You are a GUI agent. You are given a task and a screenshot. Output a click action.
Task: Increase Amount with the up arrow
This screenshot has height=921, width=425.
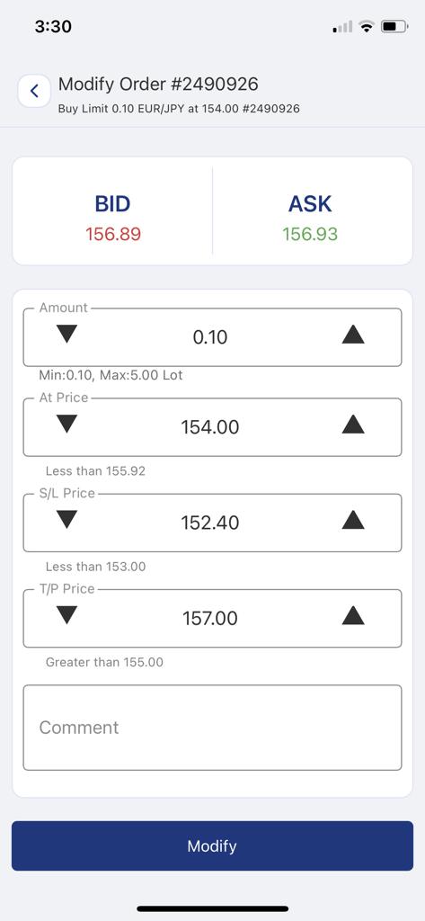353,335
